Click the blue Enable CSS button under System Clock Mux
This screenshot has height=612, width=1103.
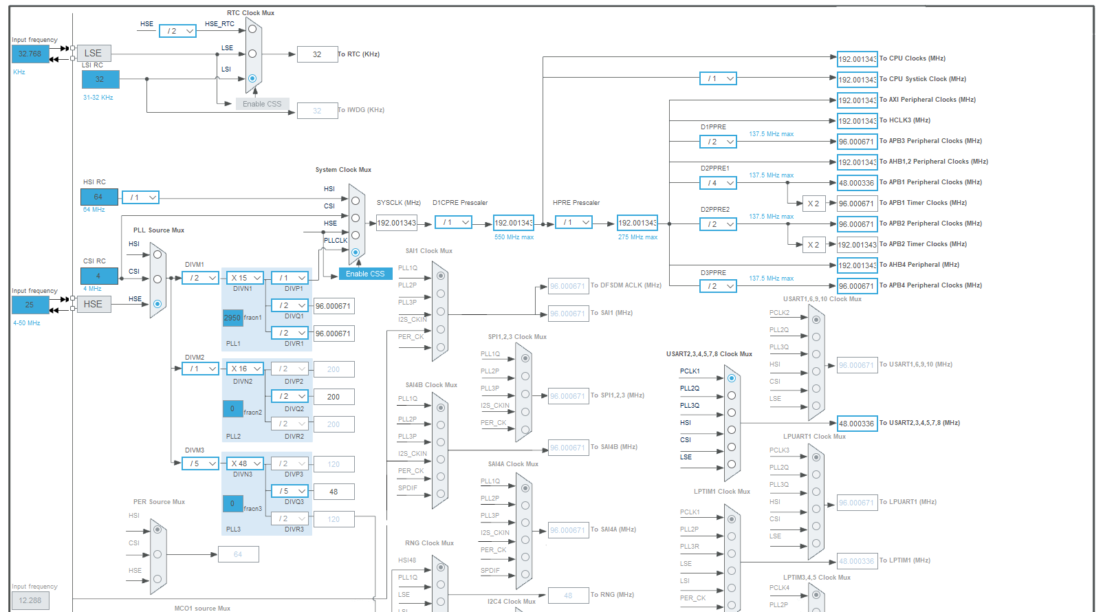coord(365,274)
